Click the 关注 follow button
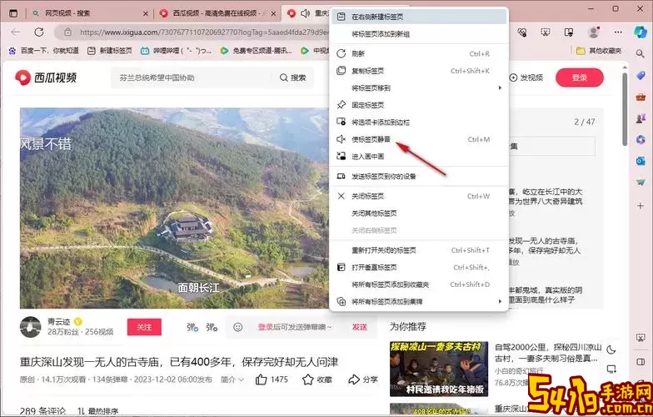Image resolution: width=653 pixels, height=417 pixels. click(144, 327)
